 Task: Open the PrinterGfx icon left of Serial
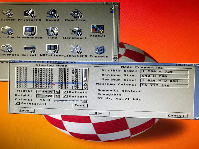[x=7, y=48]
